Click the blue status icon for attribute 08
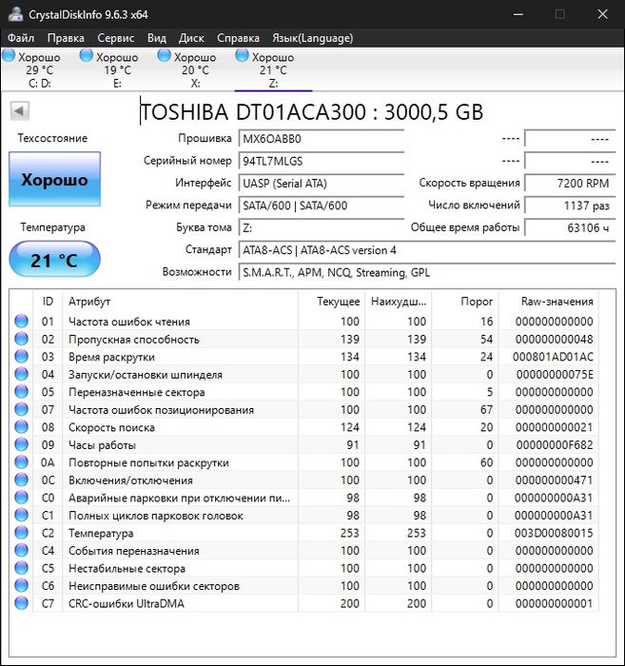This screenshot has height=666, width=625. point(21,427)
